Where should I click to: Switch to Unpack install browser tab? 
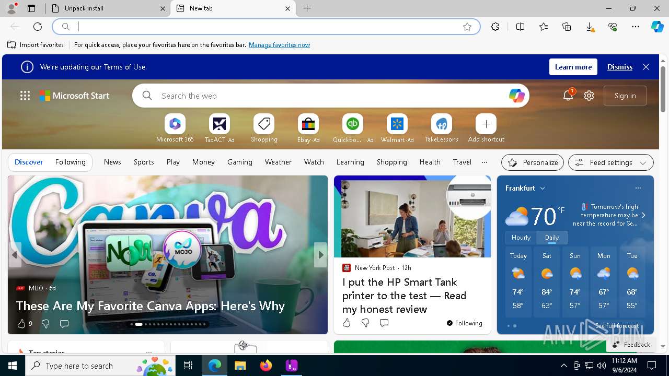[x=107, y=8]
